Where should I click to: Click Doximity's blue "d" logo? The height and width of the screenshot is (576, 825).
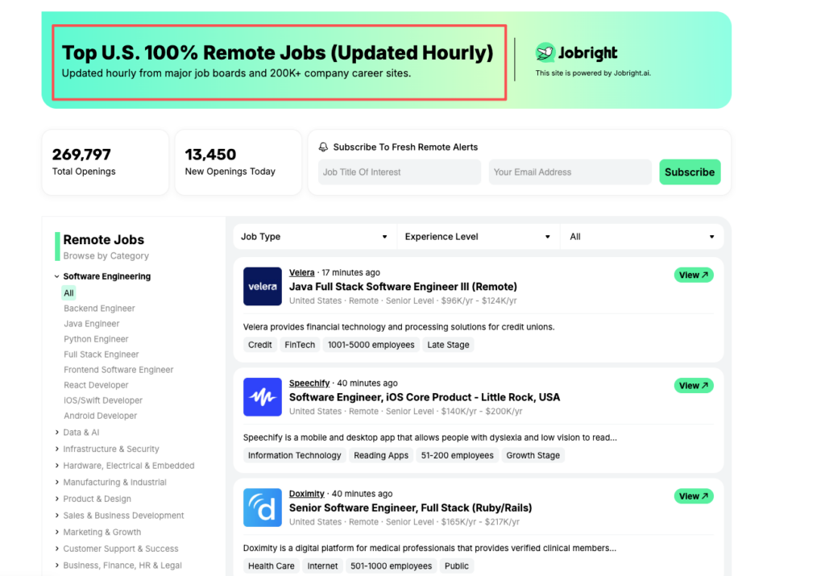[x=262, y=508]
